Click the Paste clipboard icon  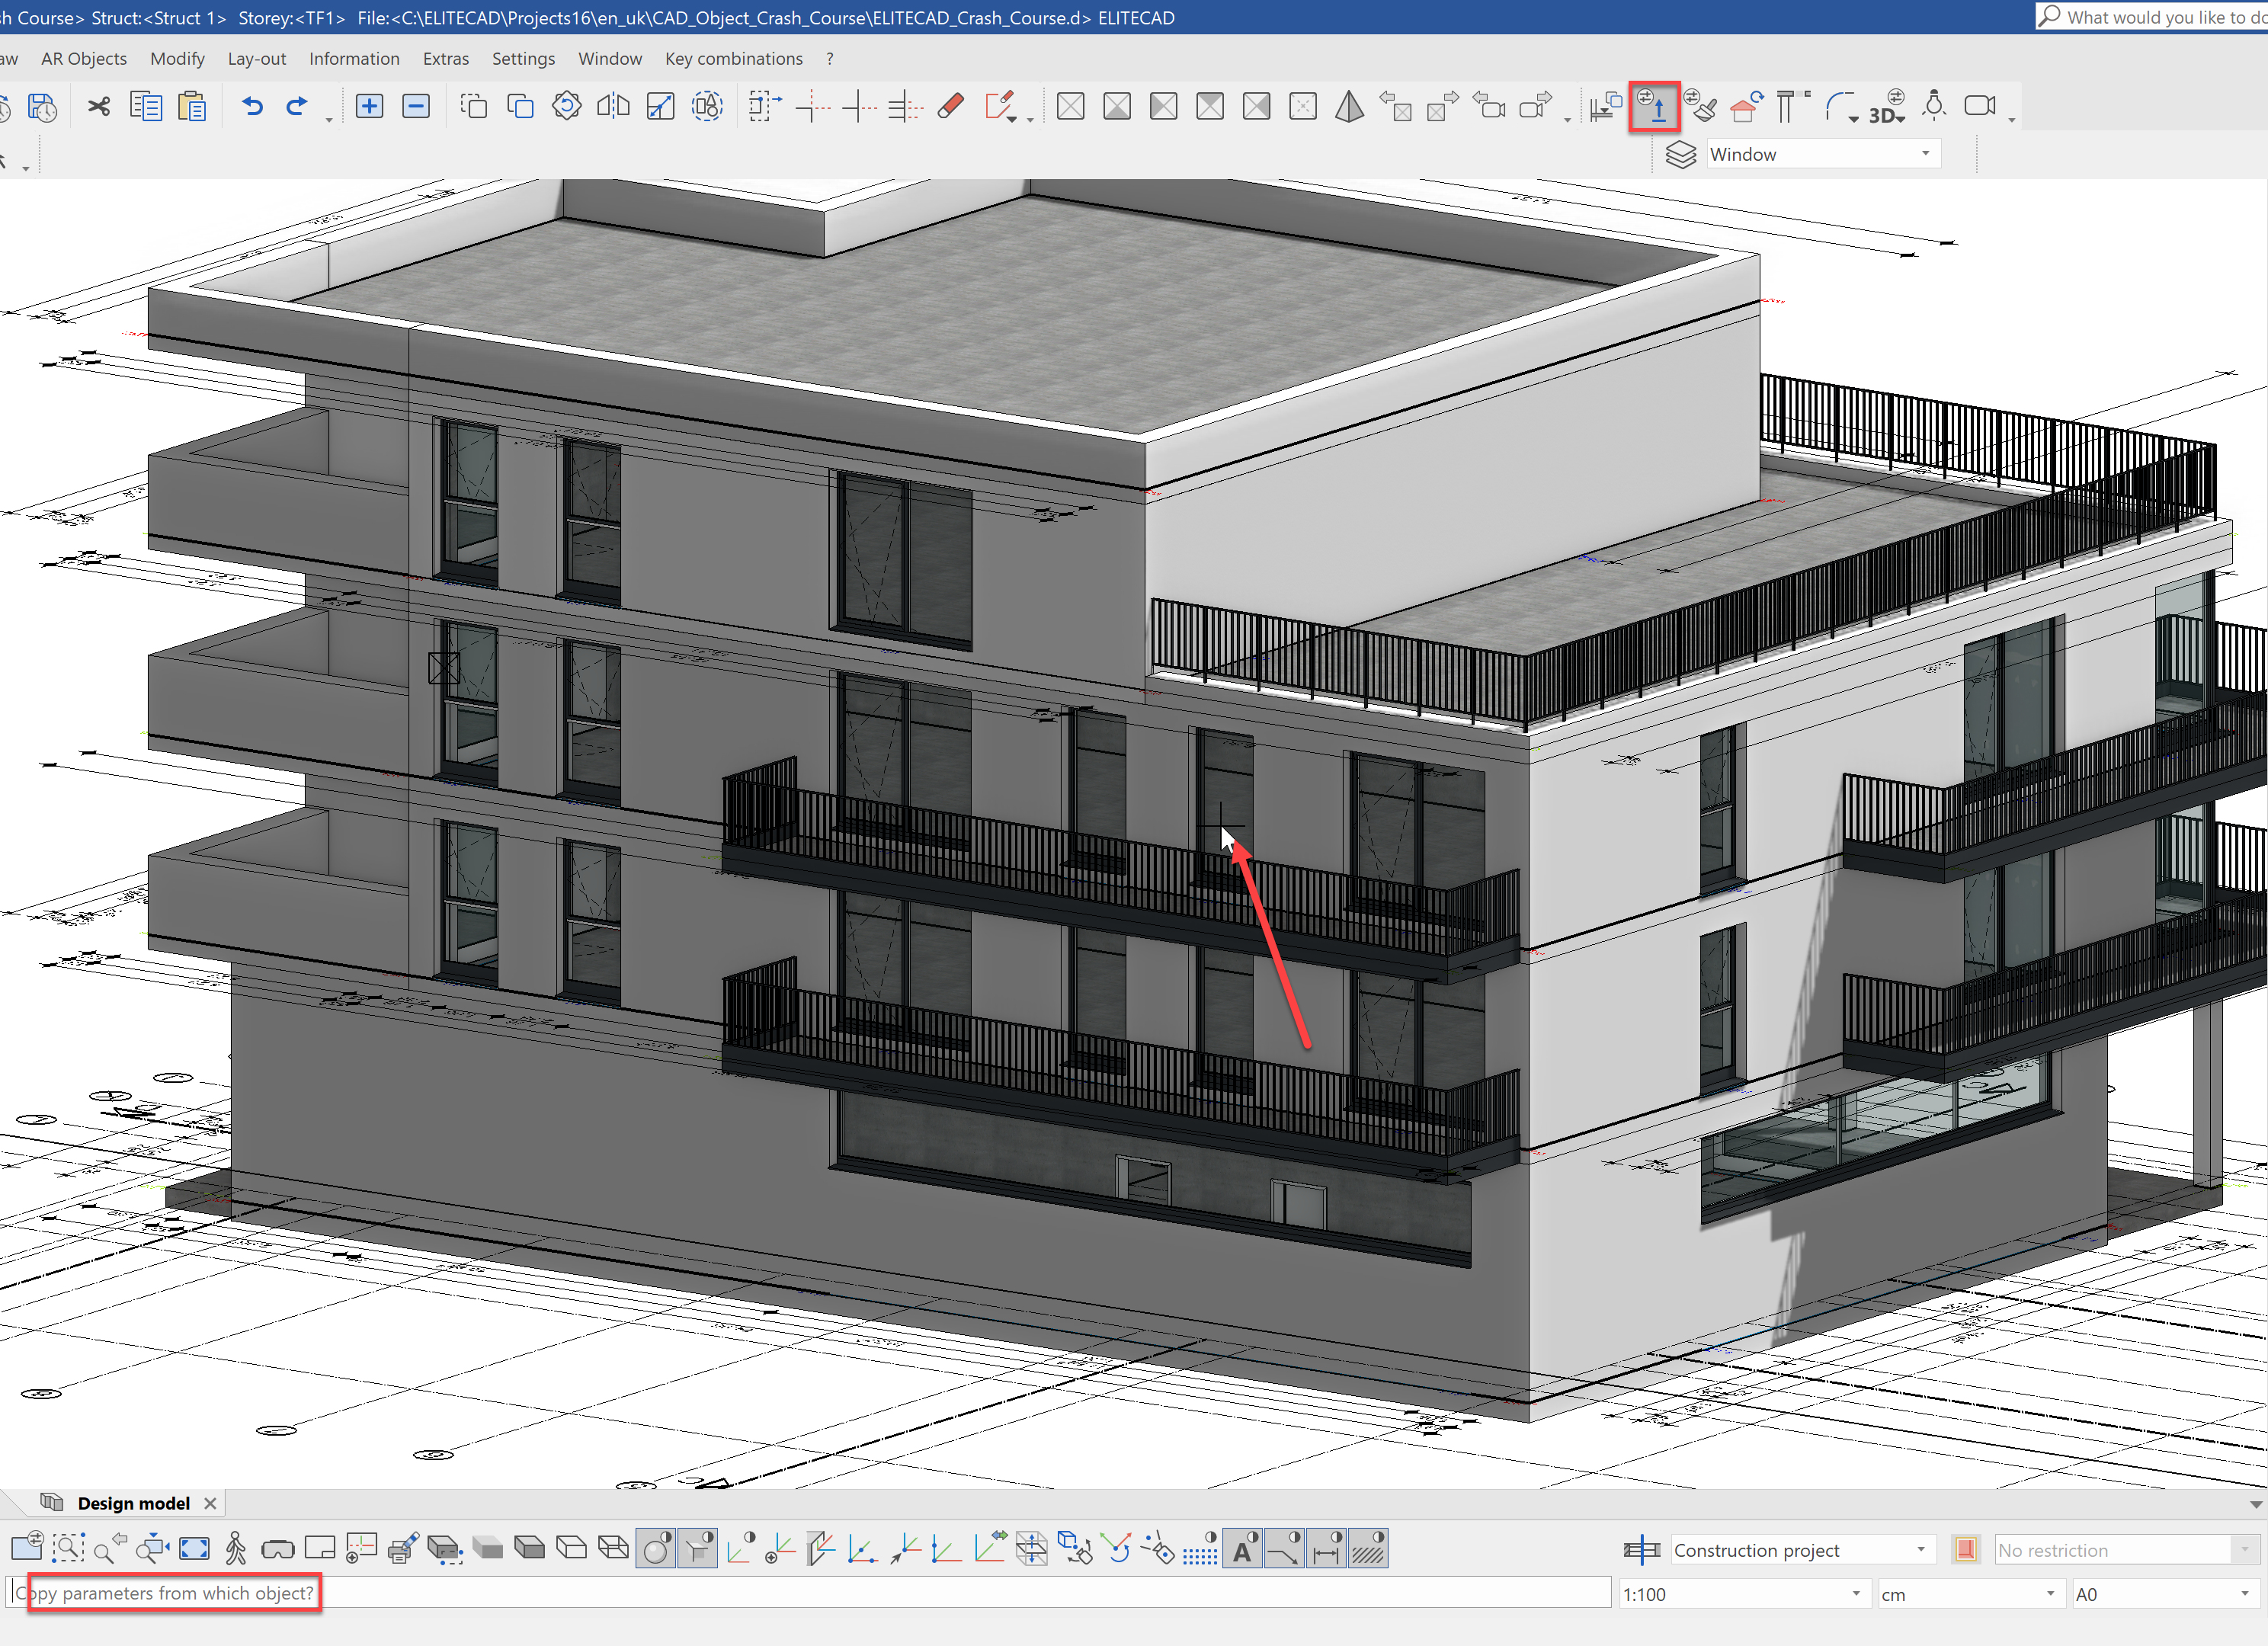192,106
